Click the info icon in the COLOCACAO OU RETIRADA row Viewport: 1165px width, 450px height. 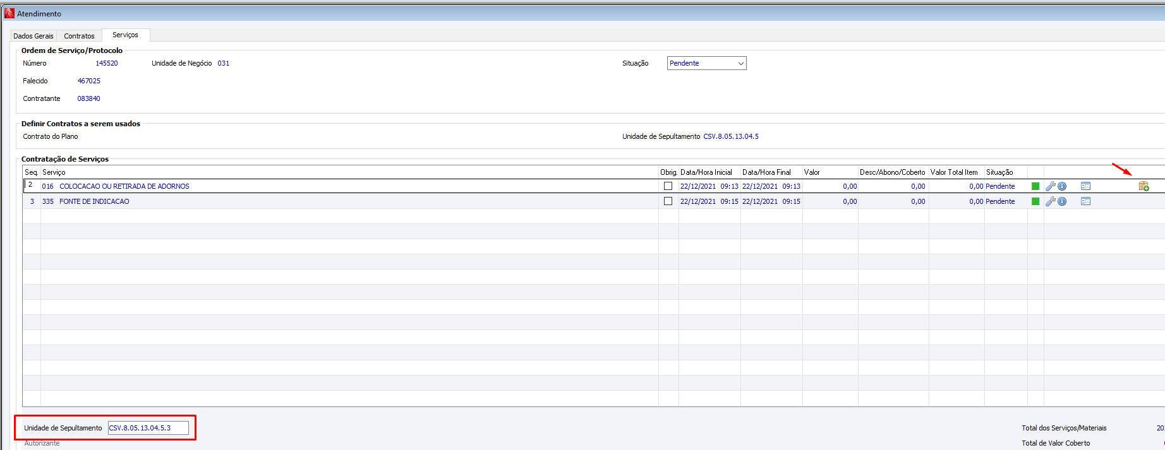1062,186
